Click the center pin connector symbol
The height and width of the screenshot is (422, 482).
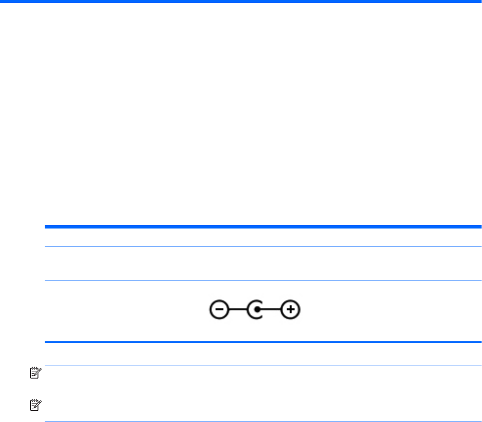click(255, 310)
